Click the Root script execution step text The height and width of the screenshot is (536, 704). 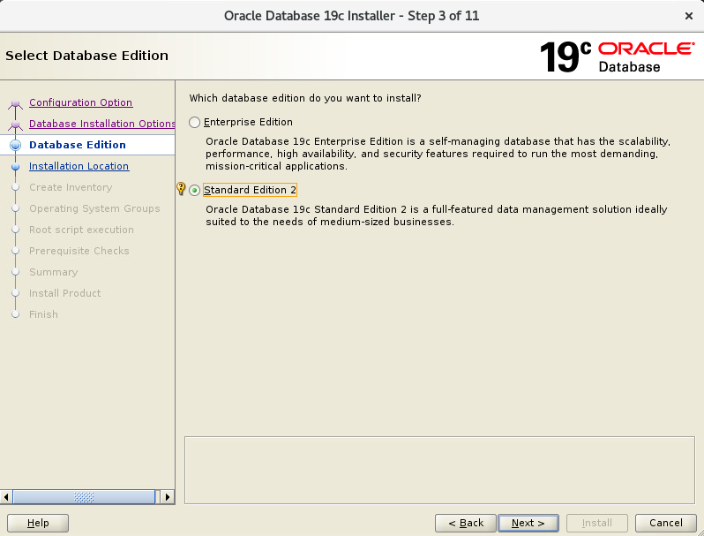(x=81, y=230)
